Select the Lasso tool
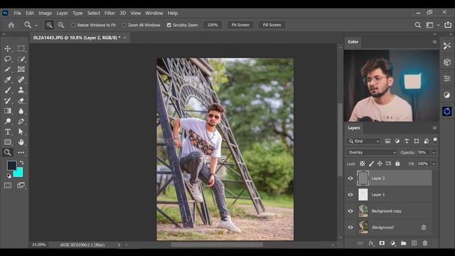Image resolution: width=455 pixels, height=256 pixels. (8, 59)
